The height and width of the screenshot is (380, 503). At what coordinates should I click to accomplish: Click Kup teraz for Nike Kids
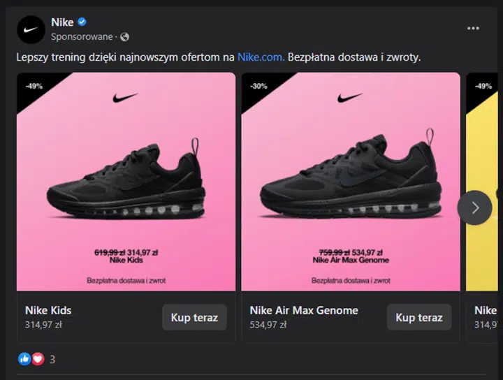(194, 317)
